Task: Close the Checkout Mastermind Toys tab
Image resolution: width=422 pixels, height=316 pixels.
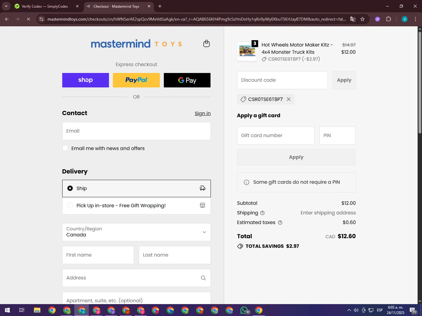Action: [149, 6]
